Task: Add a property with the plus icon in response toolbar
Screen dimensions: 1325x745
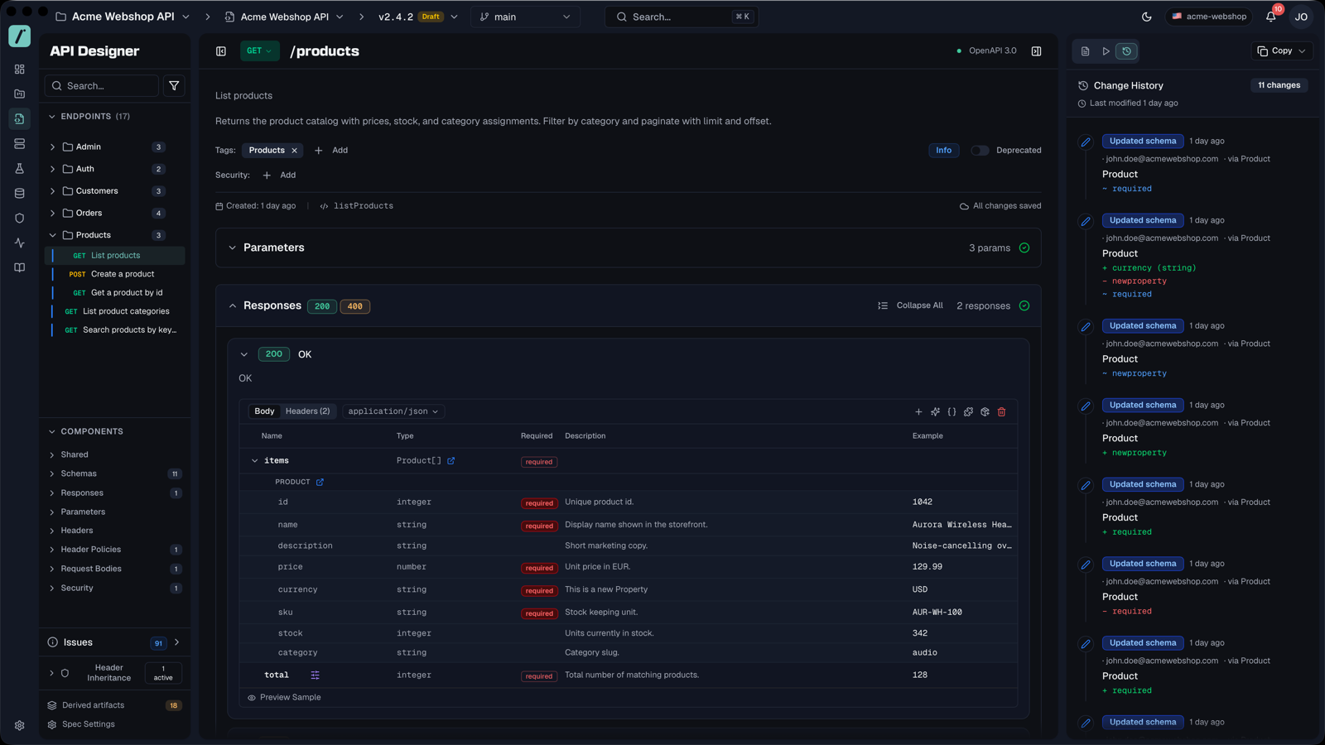Action: [918, 411]
